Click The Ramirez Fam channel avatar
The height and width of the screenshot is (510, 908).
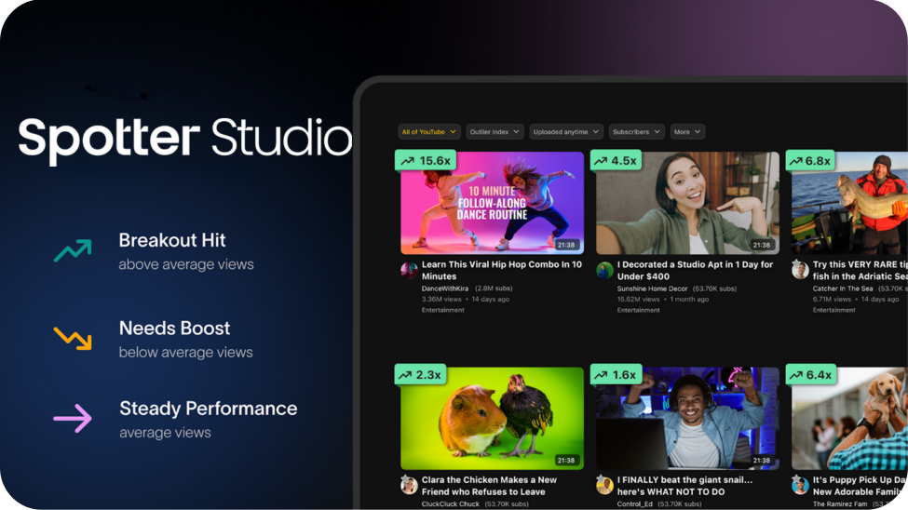pos(800,485)
